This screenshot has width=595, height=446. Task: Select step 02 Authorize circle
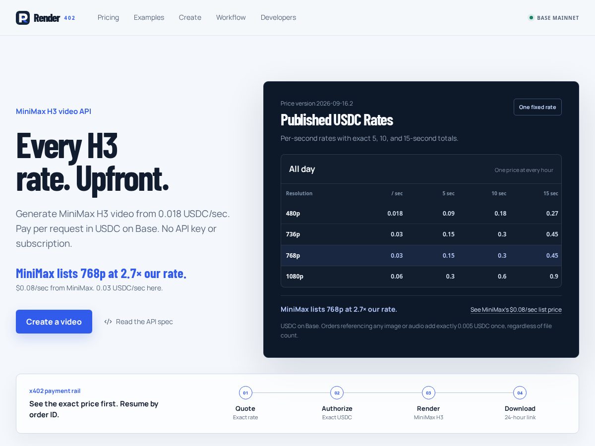coord(337,393)
